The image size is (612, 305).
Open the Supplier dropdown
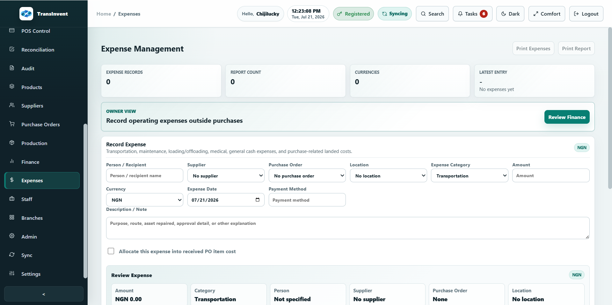[226, 176]
